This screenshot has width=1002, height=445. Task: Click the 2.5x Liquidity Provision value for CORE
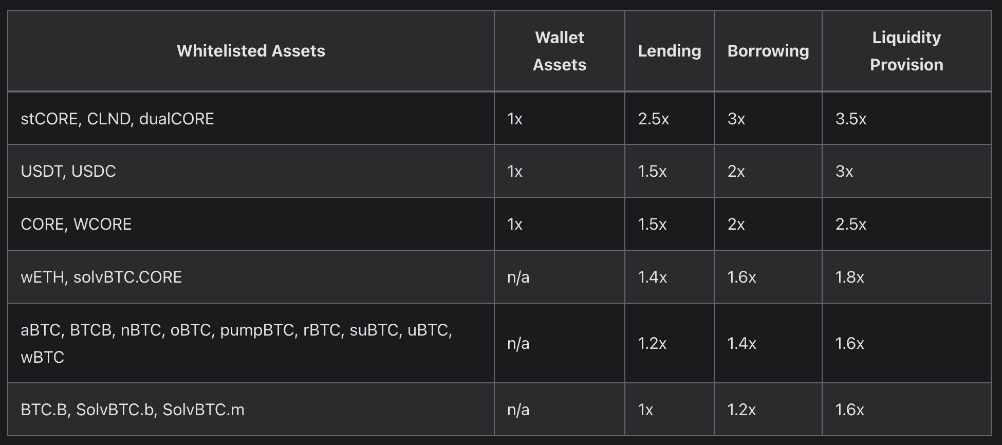pyautogui.click(x=851, y=224)
